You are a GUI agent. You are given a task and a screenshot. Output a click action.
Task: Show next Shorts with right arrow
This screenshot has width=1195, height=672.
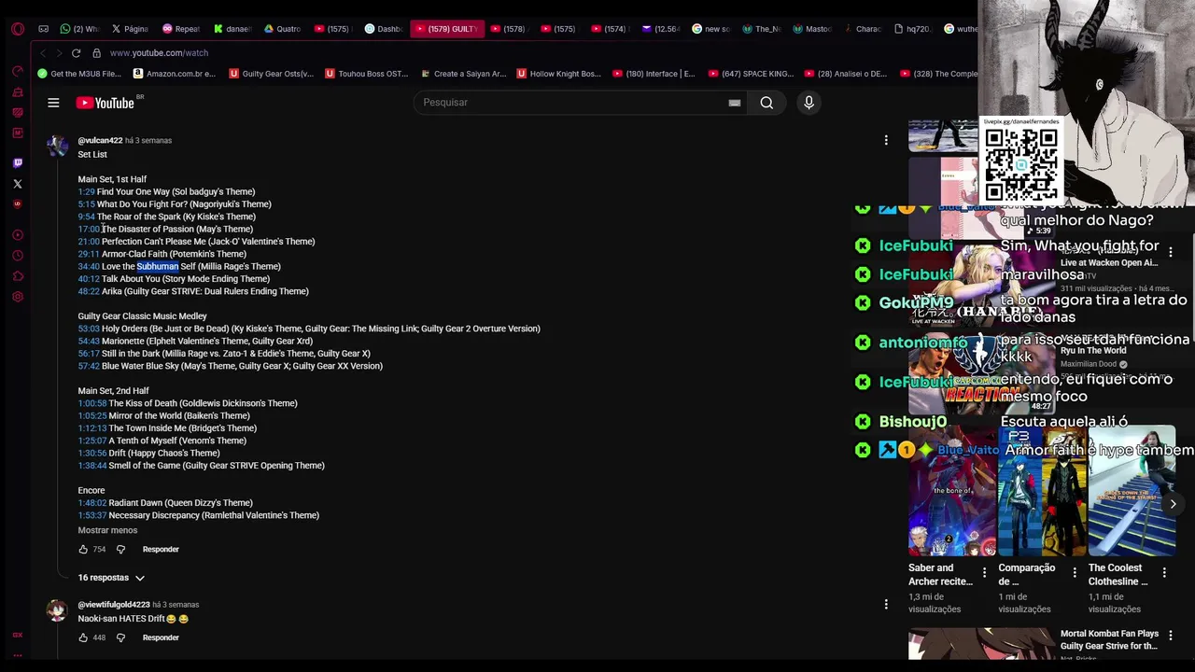point(1173,504)
